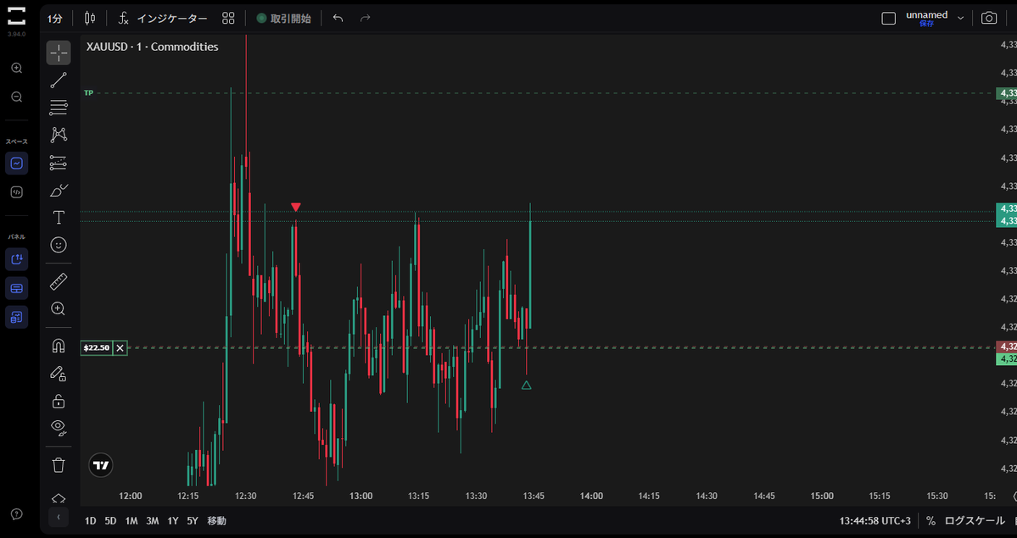The image size is (1017, 538).
Task: Toggle the positions card panel icon
Action: click(x=17, y=288)
